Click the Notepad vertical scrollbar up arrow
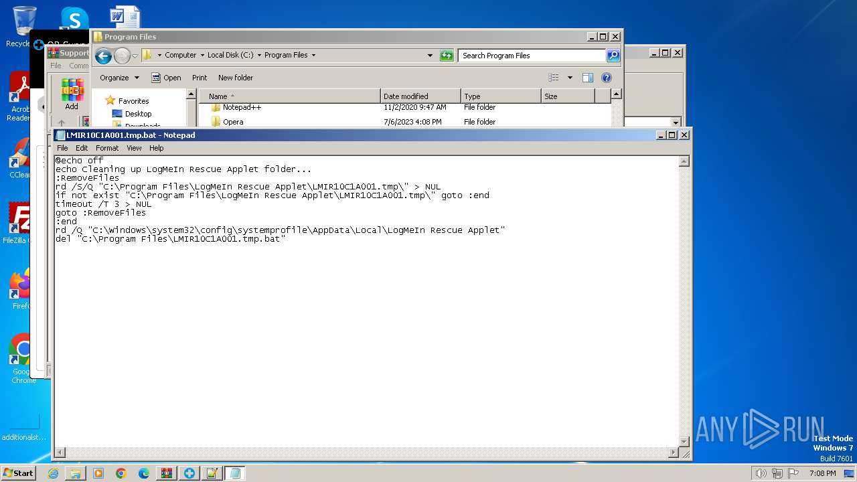 coord(684,161)
